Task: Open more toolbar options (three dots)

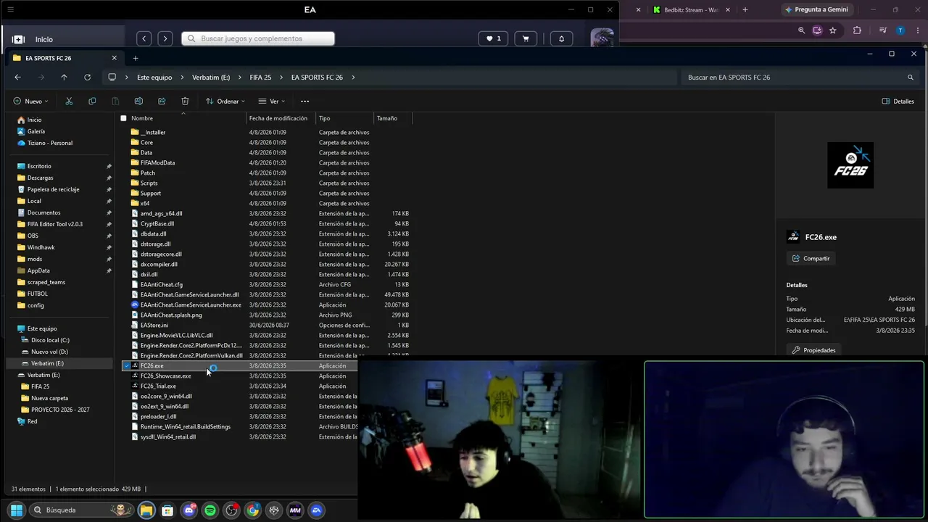Action: tap(304, 101)
